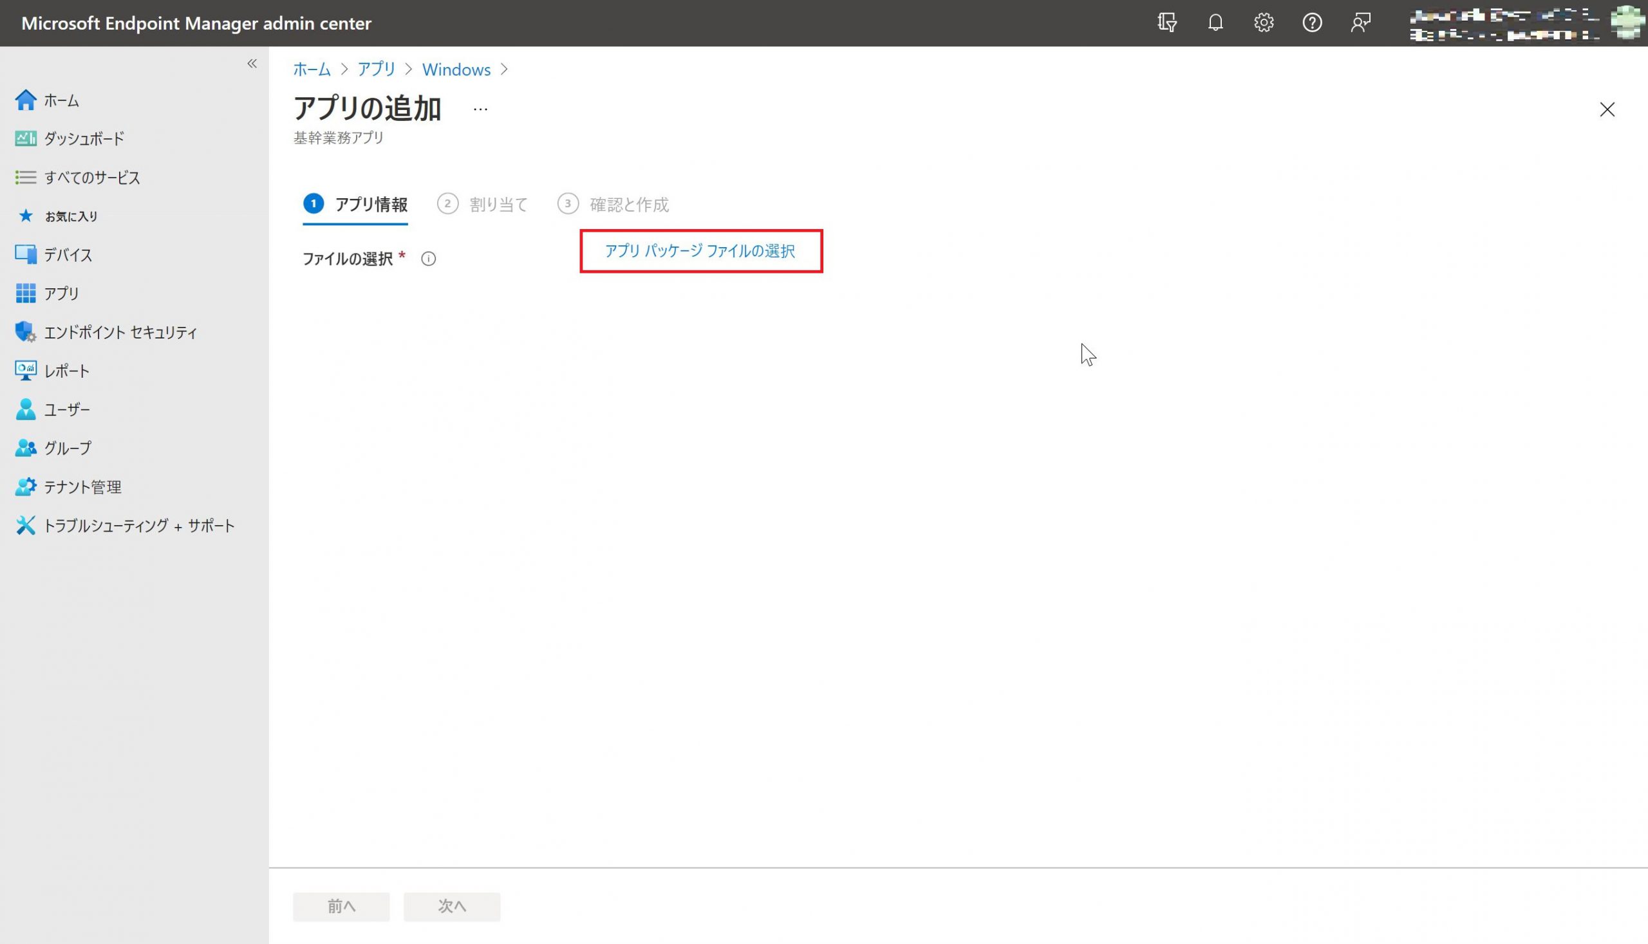Open トラブルシューティング + サポート menu item
The height and width of the screenshot is (944, 1648).
tap(138, 526)
